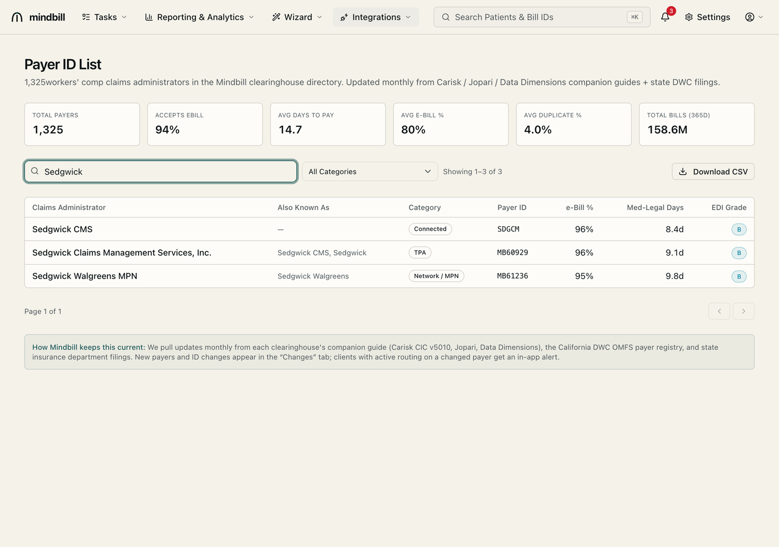This screenshot has width=779, height=547.
Task: Open notifications bell
Action: click(x=665, y=17)
